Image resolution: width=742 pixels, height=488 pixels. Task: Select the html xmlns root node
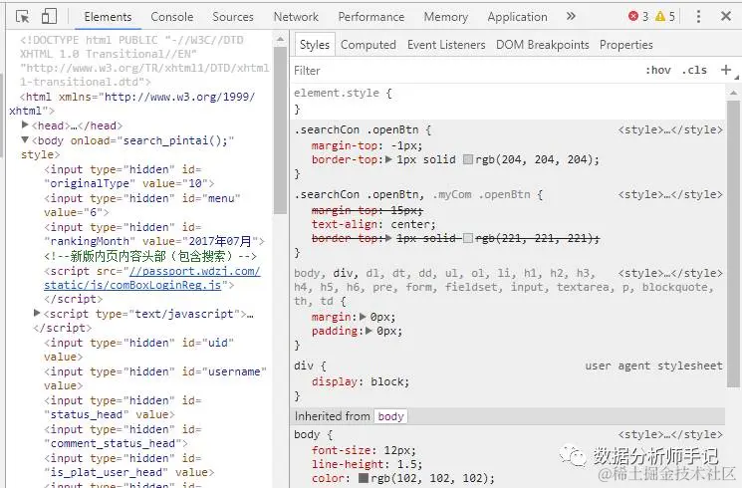[132, 104]
